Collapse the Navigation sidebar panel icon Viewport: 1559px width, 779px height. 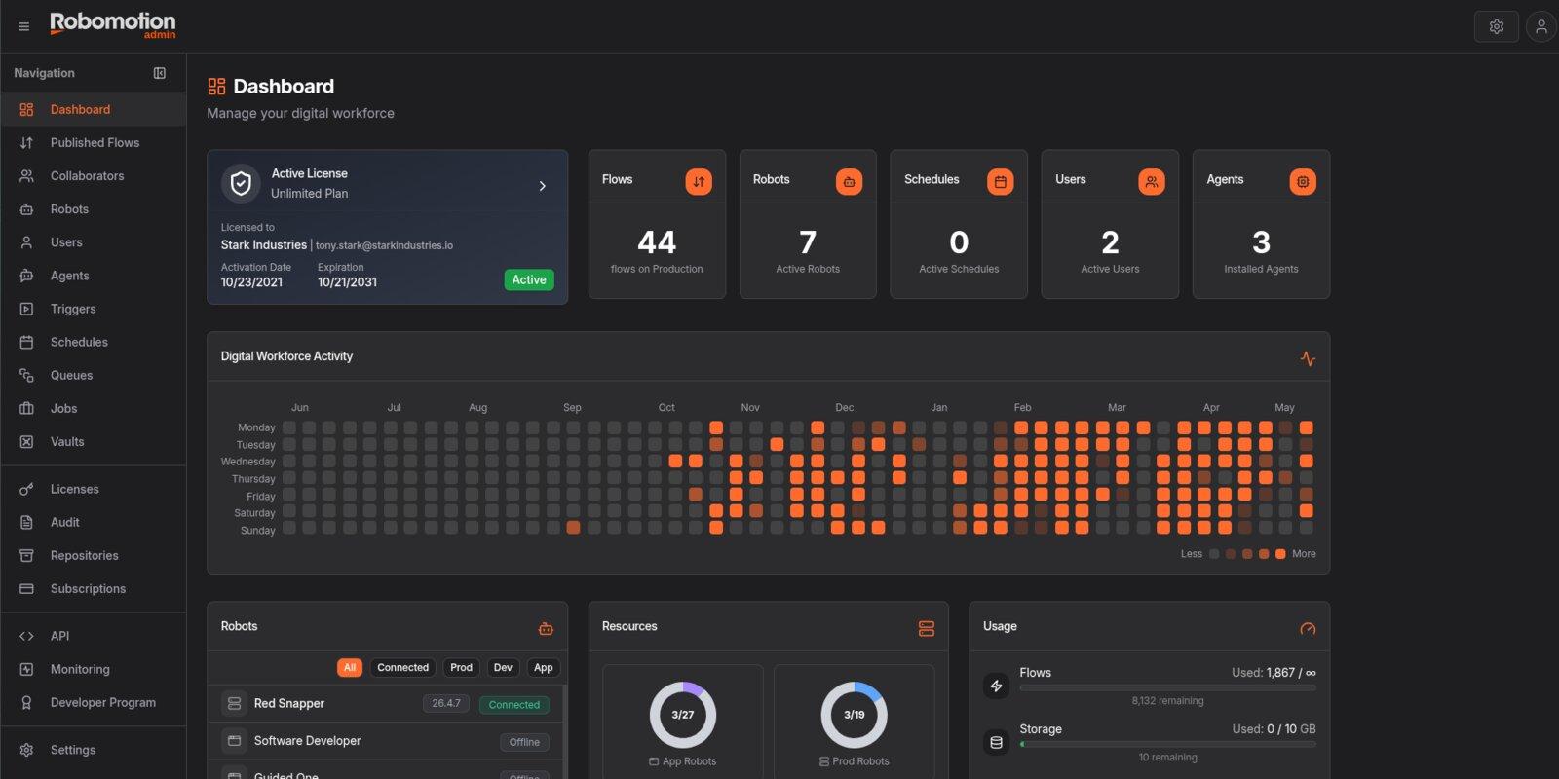pos(160,73)
